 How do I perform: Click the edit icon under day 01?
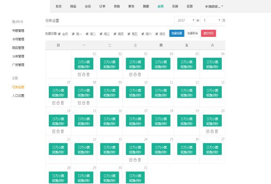[x=79, y=75]
